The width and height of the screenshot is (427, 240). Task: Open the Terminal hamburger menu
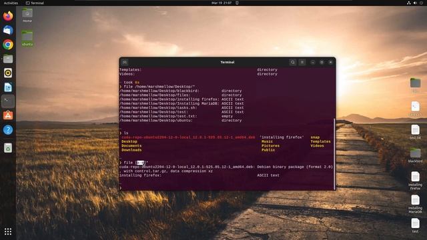302,62
